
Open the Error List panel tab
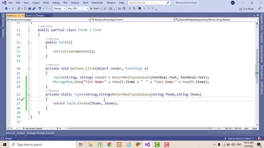[10, 133]
